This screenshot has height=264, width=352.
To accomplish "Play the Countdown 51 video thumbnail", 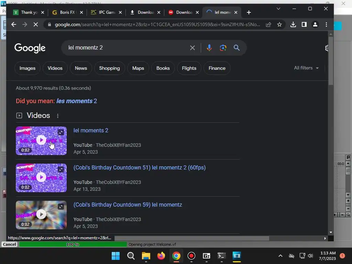I will point(41,177).
